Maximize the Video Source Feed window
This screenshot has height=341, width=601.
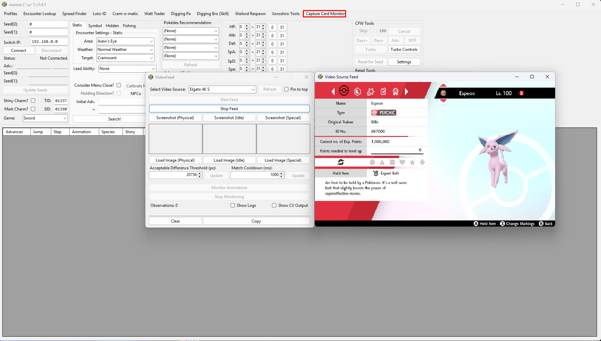[x=532, y=77]
